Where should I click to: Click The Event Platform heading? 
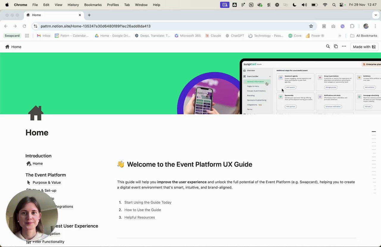[46, 175]
